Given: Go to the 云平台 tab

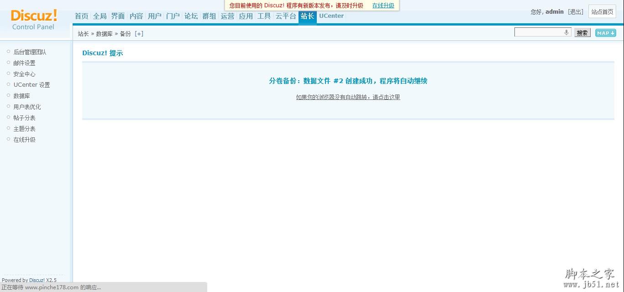Looking at the screenshot, I should click(286, 16).
